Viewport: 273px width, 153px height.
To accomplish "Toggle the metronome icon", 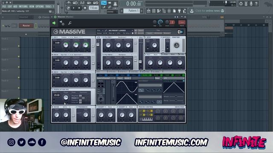I will pyautogui.click(x=68, y=3).
